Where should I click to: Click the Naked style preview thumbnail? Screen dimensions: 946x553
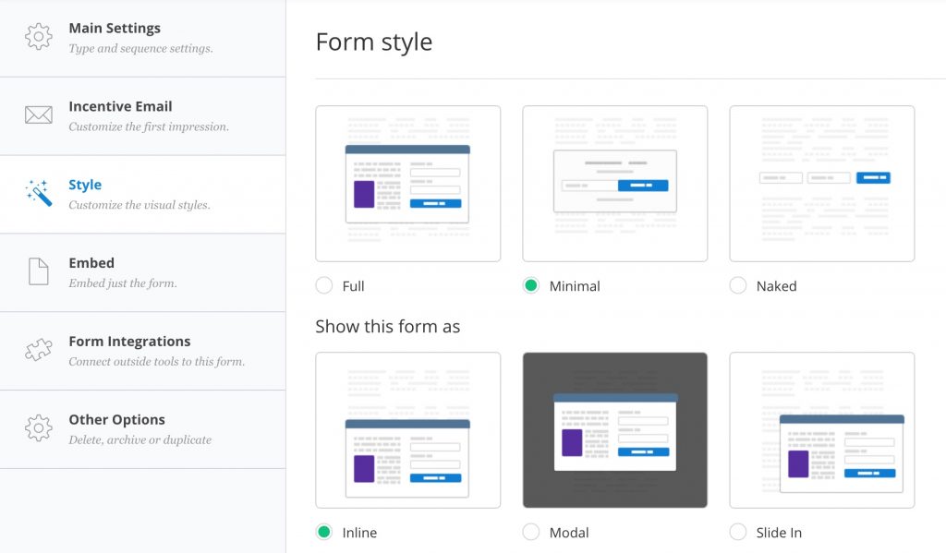click(x=821, y=183)
